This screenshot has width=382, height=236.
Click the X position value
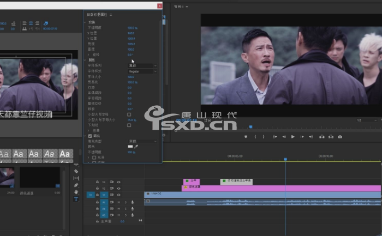coord(131,33)
